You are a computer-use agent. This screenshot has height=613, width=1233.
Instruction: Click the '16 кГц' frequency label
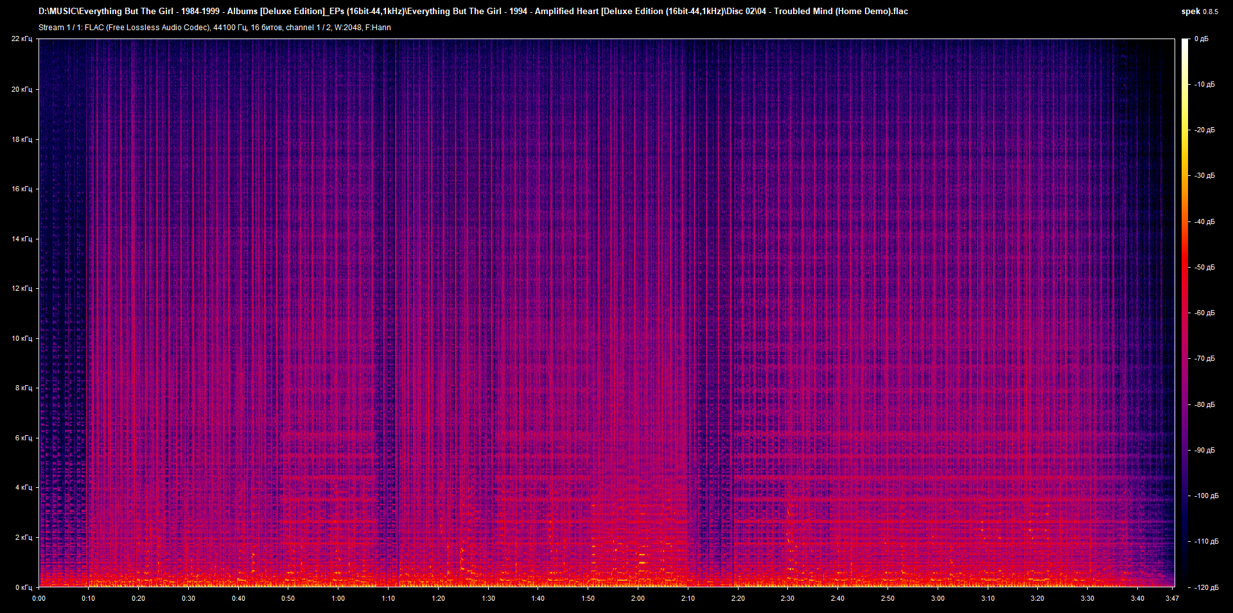[22, 189]
